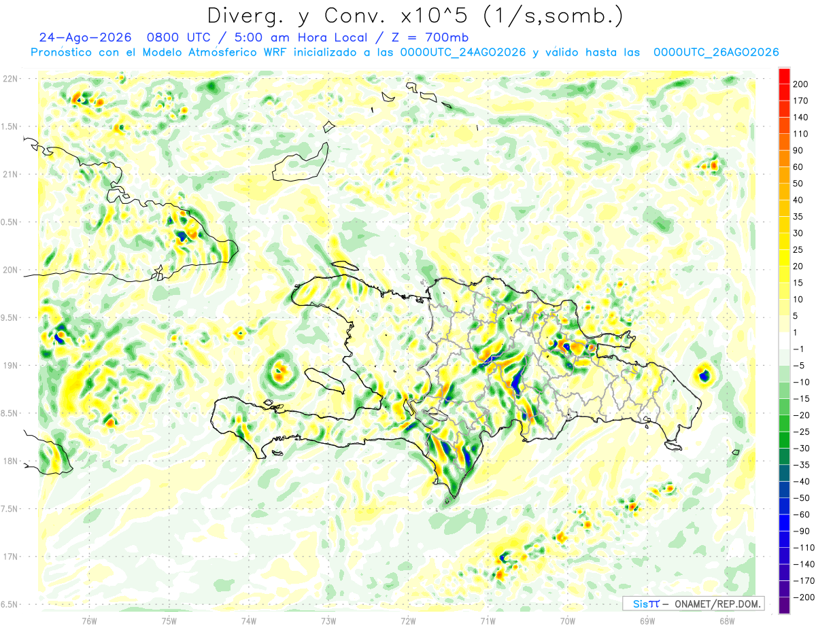Click the positive '25' colorbar label
This screenshot has width=816, height=630.
(x=798, y=250)
